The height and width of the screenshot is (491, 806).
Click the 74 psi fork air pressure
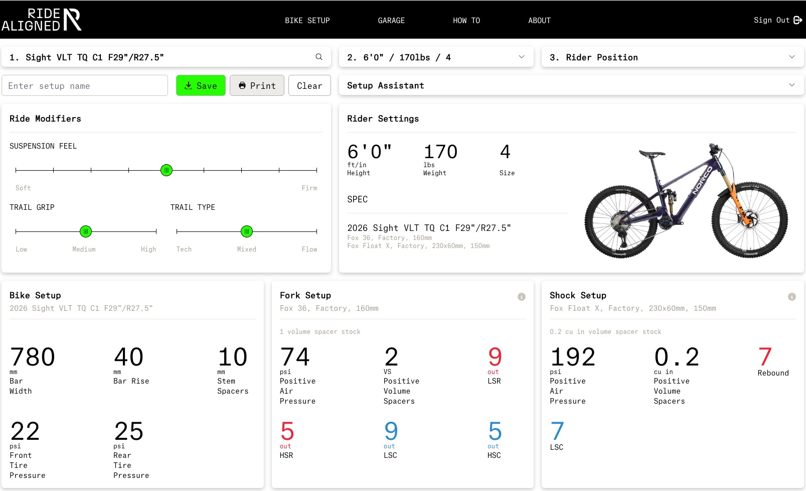click(x=295, y=357)
